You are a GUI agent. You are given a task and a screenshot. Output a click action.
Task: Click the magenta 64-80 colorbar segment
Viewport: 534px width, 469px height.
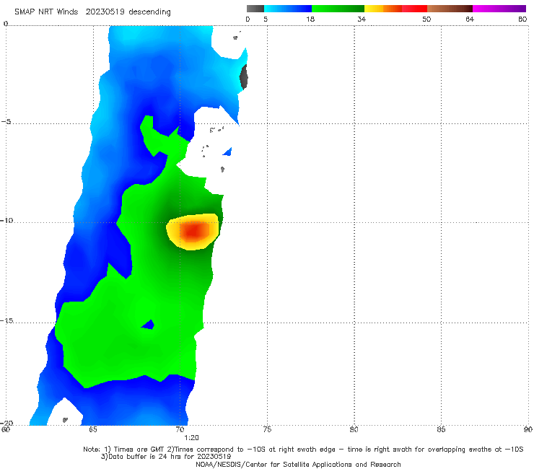point(499,9)
